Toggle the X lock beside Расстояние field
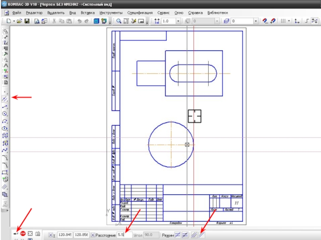The height and width of the screenshot is (240, 321). [93, 235]
